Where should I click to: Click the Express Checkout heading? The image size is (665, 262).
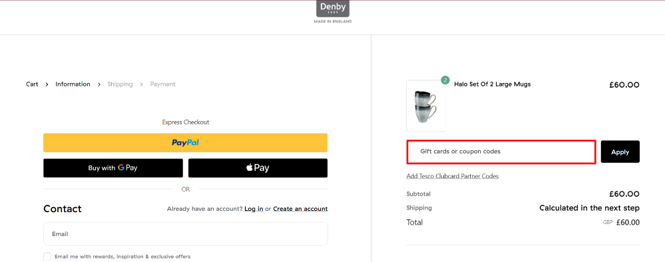185,122
